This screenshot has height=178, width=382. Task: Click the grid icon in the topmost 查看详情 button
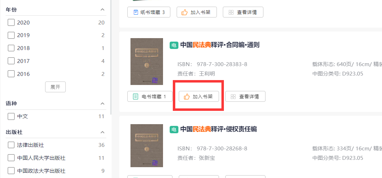(231, 12)
